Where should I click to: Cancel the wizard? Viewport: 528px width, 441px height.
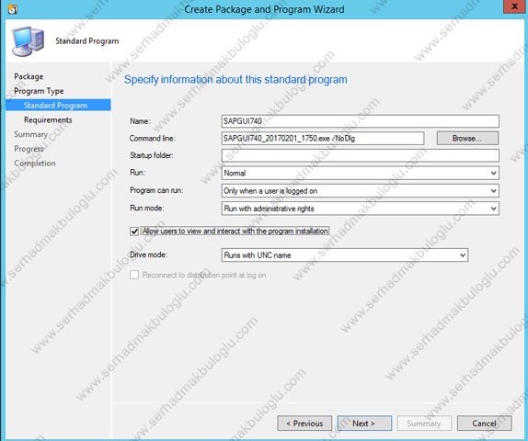coord(484,424)
